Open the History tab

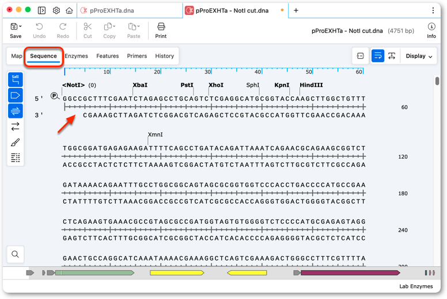165,56
